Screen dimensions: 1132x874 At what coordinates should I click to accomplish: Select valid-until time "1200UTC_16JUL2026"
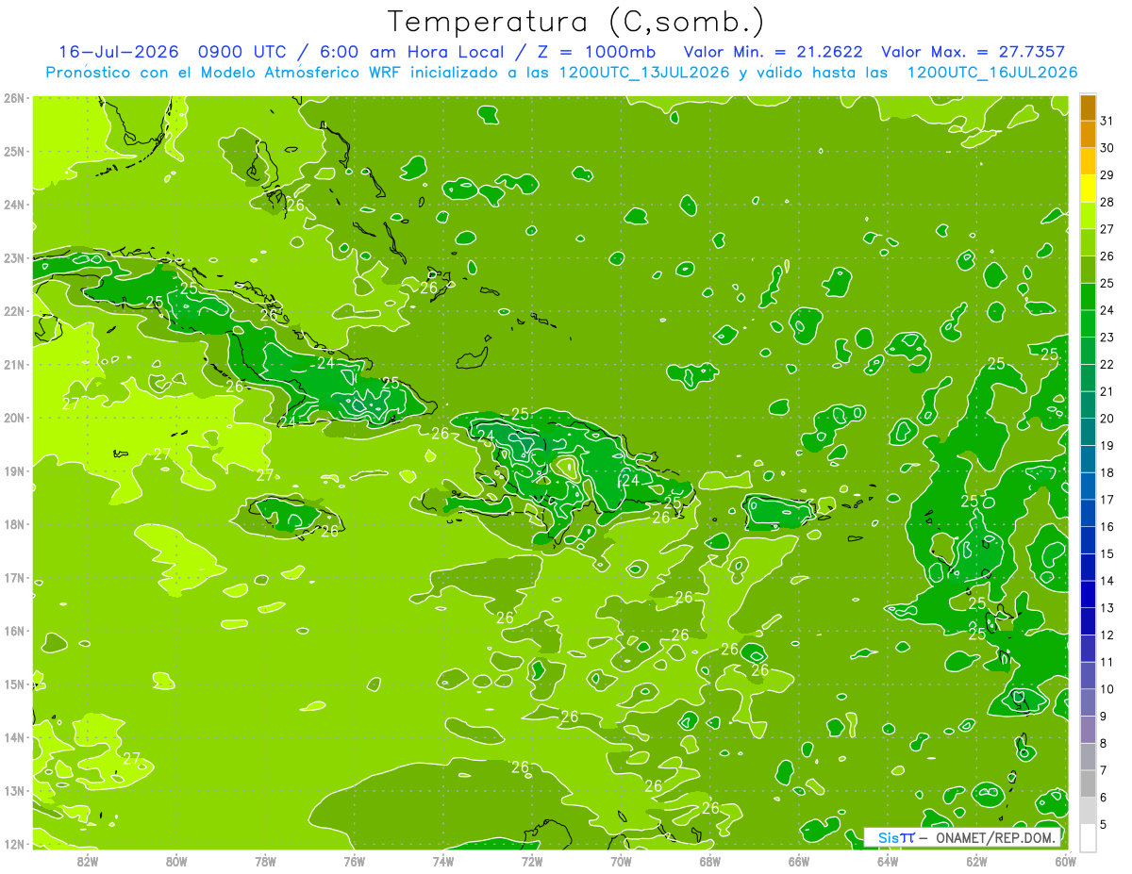(991, 73)
